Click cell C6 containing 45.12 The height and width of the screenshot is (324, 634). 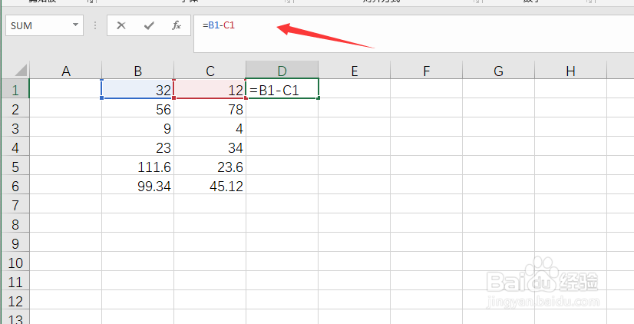point(210,185)
